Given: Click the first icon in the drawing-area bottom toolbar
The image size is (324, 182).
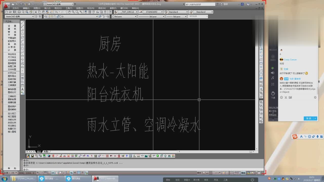Looking at the screenshot, I should [29, 156].
